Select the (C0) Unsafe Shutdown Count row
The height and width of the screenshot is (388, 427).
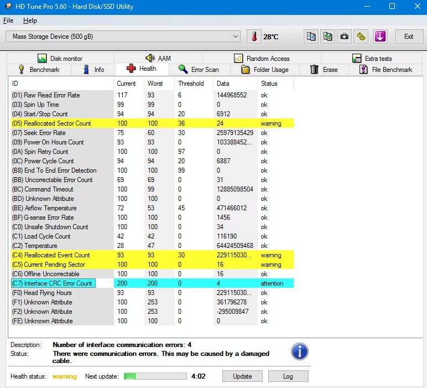[x=152, y=227]
